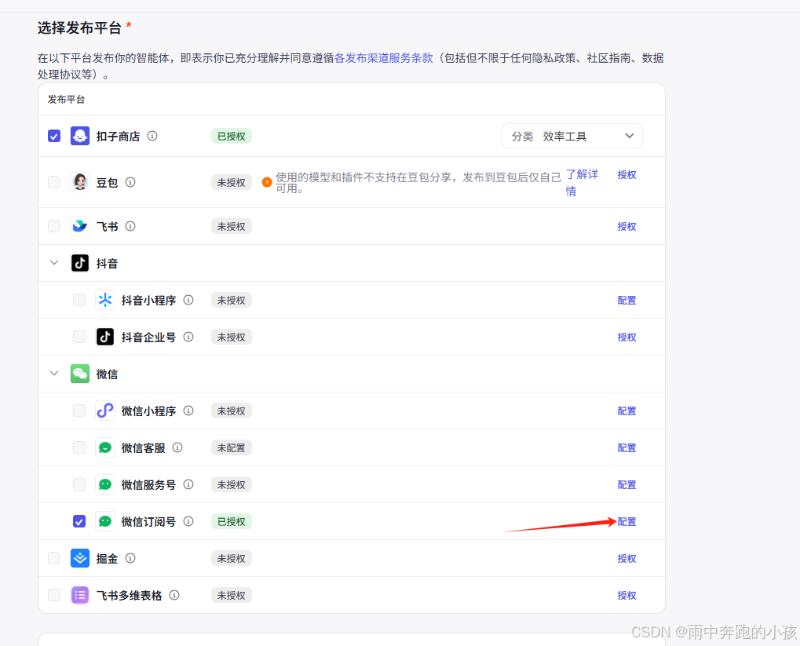Viewport: 800px width, 646px height.
Task: Open info tooltip next to 抖音企业号
Action: click(188, 337)
